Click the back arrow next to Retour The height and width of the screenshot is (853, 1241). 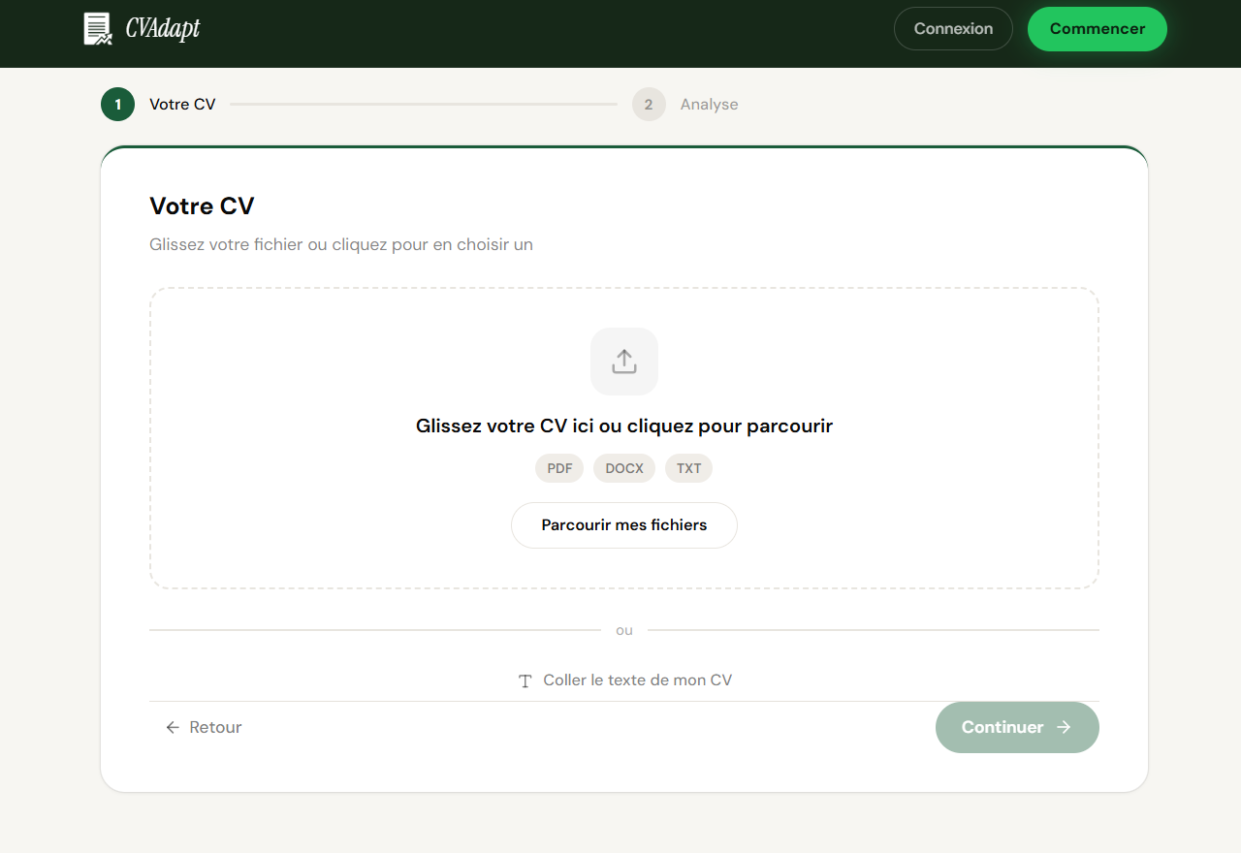pyautogui.click(x=172, y=727)
